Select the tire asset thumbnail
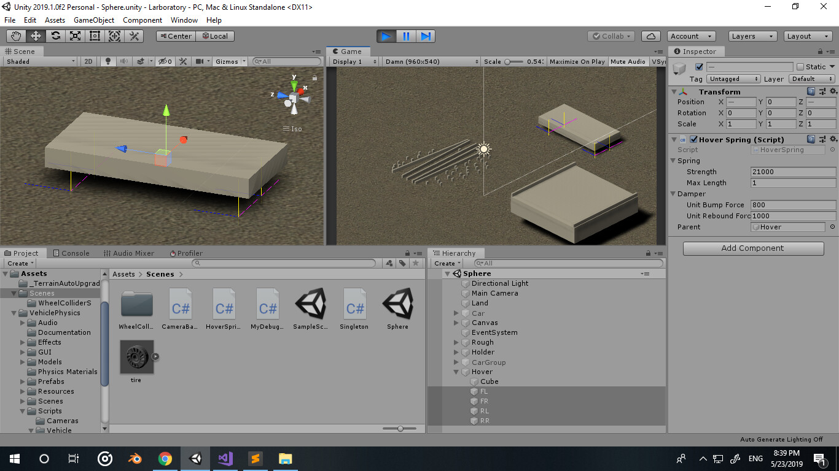This screenshot has width=839, height=471. pos(136,358)
